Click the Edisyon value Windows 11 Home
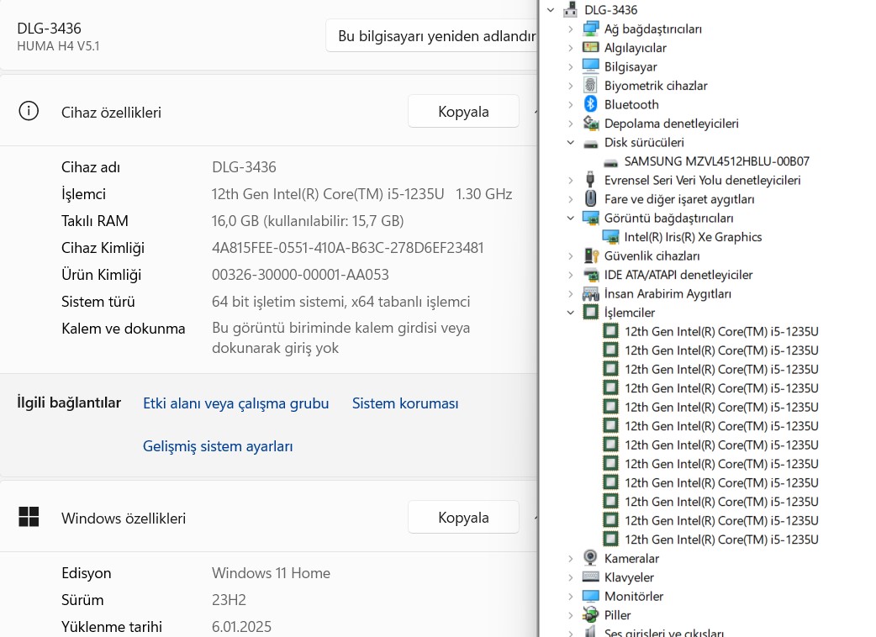Viewport: 876px width, 637px height. (271, 573)
